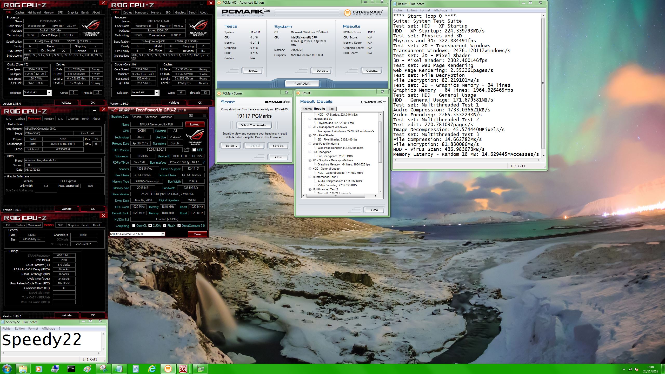Open the GPU-Z hamburger menu icon

coord(204,115)
